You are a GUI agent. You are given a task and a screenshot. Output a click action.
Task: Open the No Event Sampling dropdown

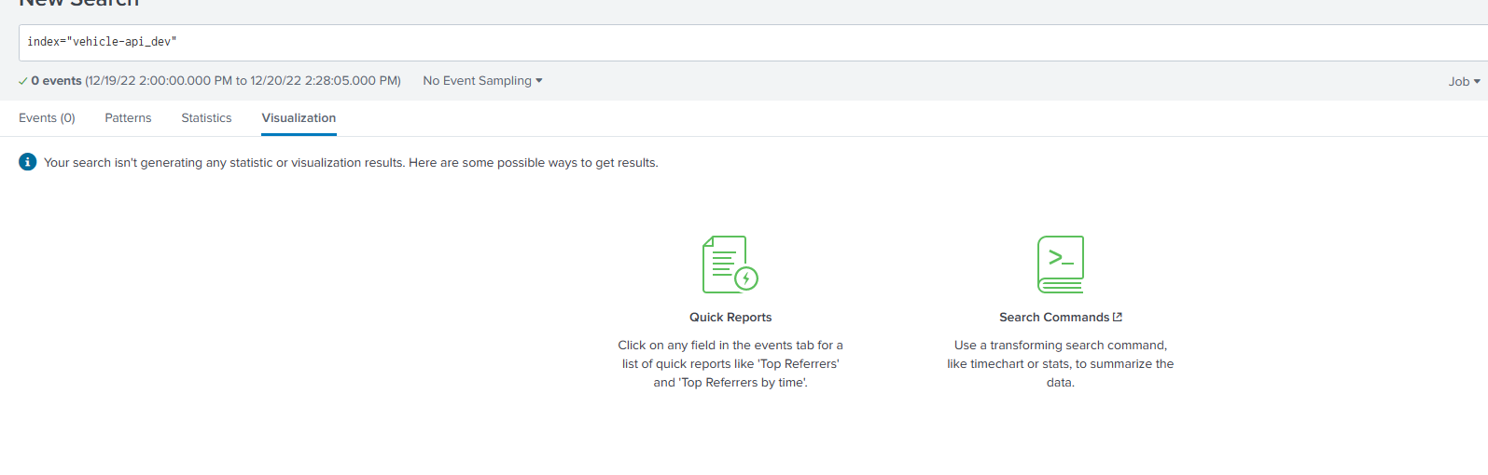tap(482, 81)
